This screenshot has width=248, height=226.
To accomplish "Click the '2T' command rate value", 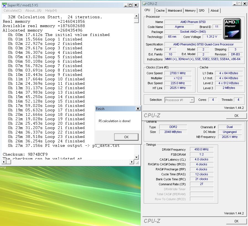I will (202, 184).
